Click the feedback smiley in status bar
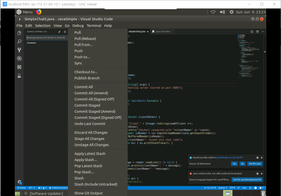The height and width of the screenshot is (196, 281). click(255, 188)
